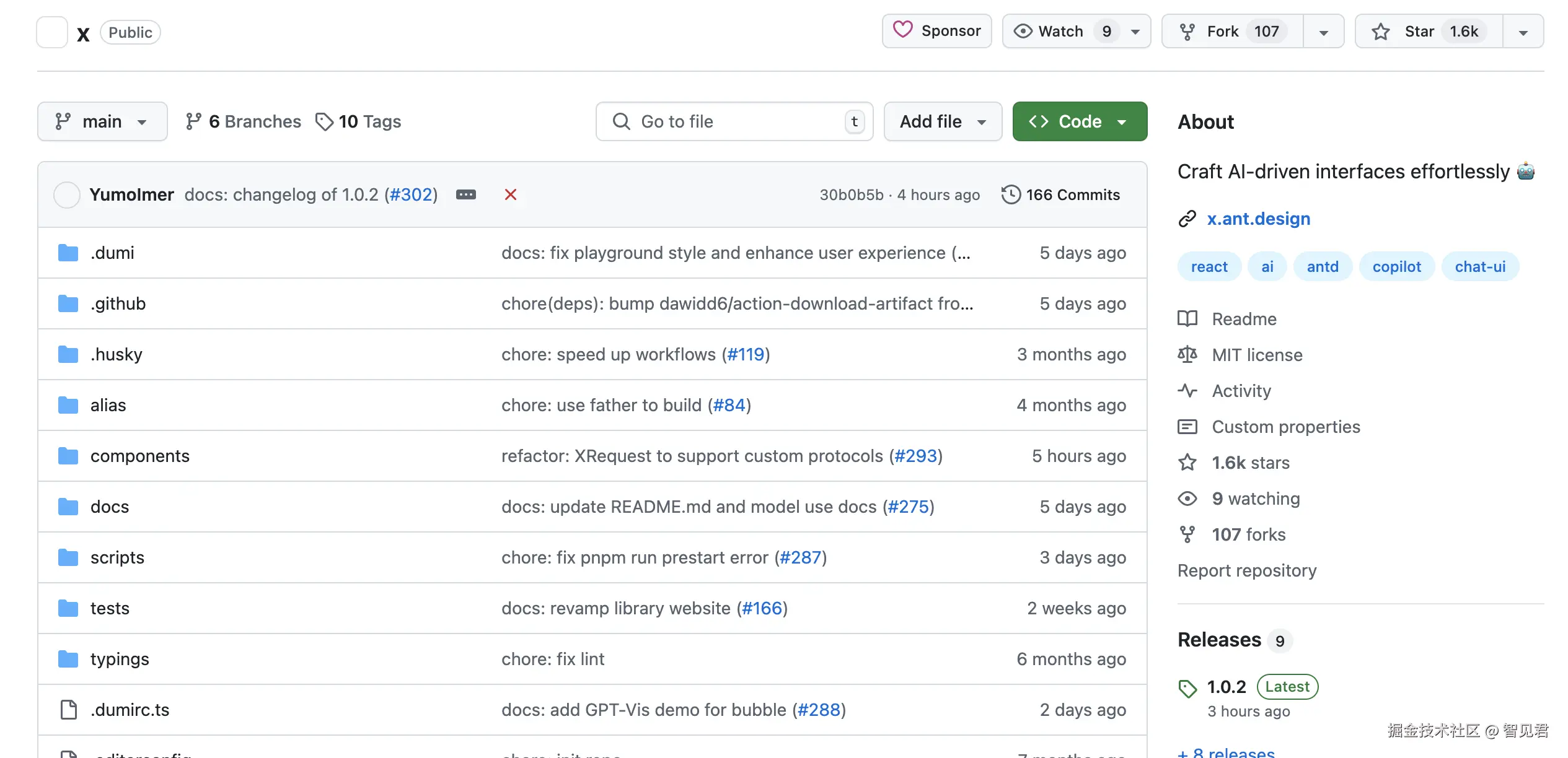Screen dimensions: 1568x758
Task: Focus the Go to file search field
Action: pyautogui.click(x=734, y=121)
